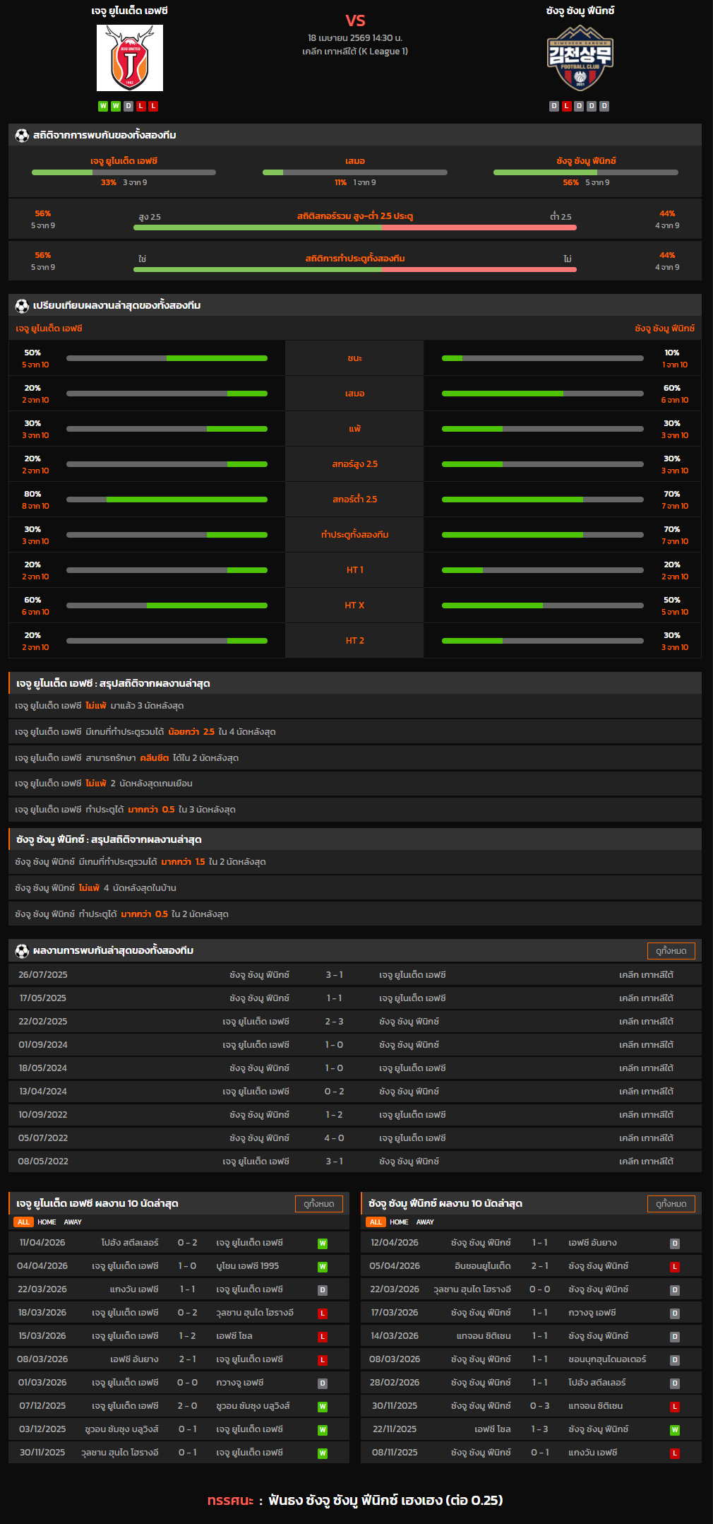Switch to HOME filter in Jeju United results

[47, 1222]
